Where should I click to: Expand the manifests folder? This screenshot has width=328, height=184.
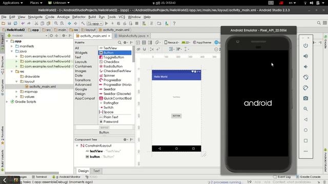[x=12, y=46]
